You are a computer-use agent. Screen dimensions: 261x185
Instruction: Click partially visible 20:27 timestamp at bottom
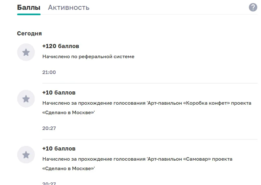coord(49,183)
